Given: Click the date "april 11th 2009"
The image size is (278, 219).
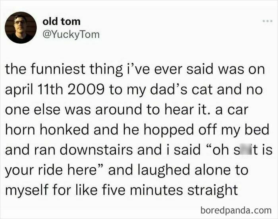Looking at the screenshot, I should [54, 89].
